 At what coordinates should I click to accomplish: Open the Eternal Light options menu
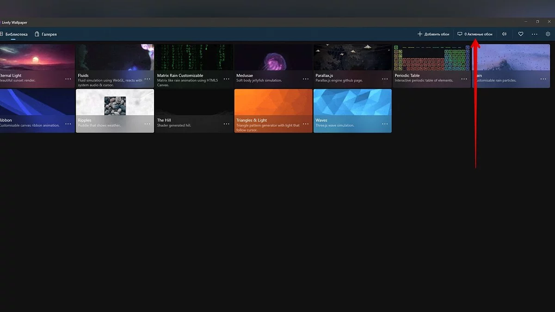68,79
